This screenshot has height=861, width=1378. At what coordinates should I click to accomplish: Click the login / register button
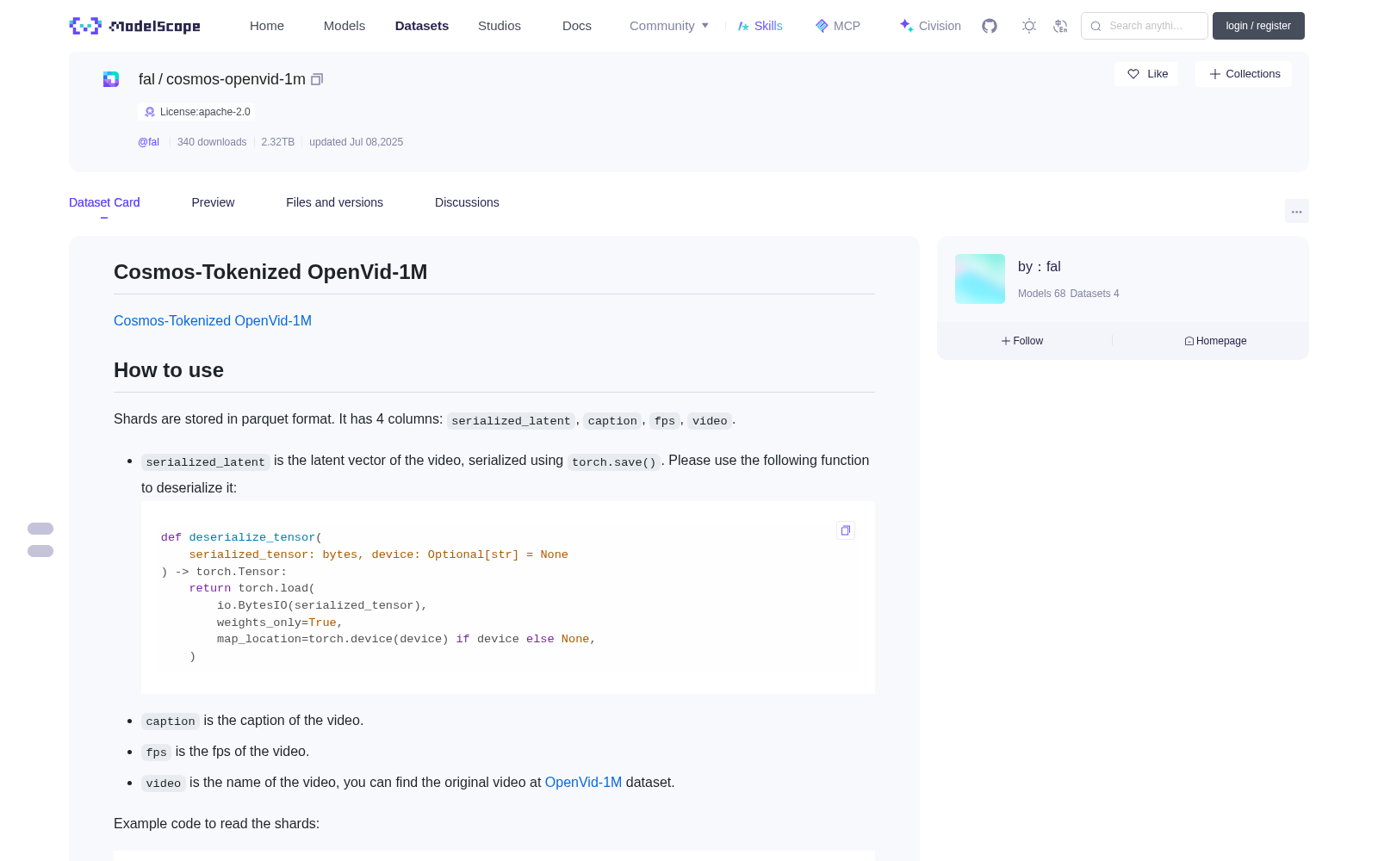[1258, 26]
